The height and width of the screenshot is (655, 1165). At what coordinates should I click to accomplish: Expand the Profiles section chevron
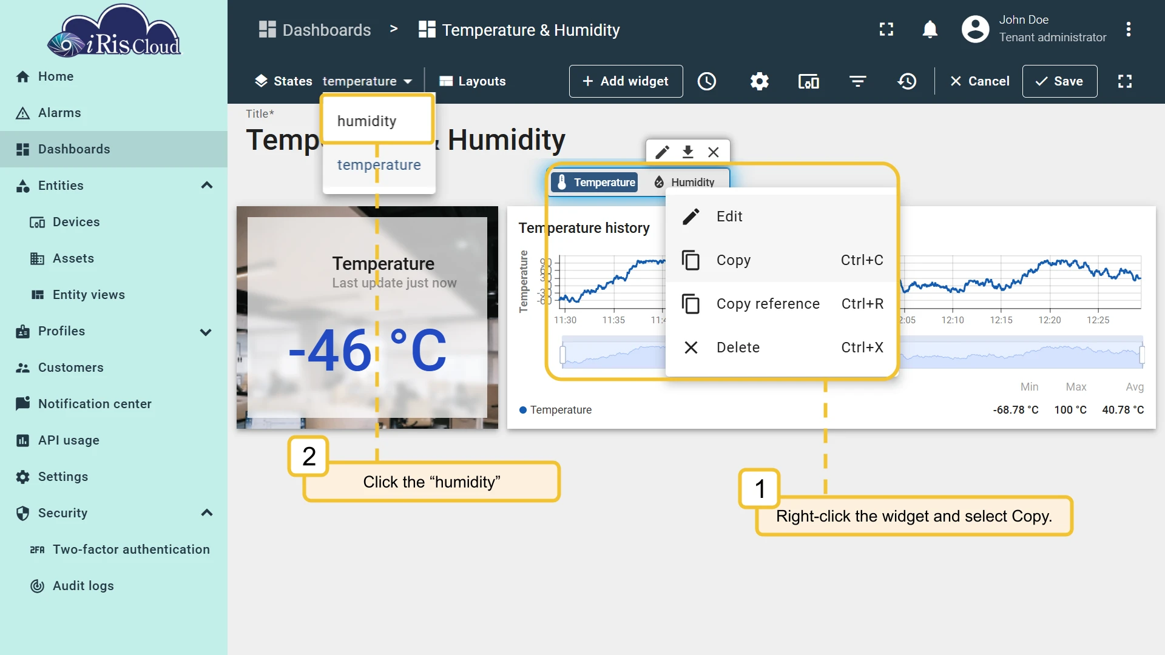(206, 331)
